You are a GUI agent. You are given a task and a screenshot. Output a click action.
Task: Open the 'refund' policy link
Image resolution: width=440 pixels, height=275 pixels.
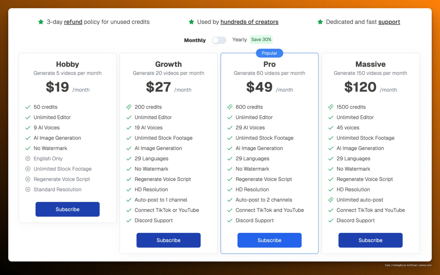click(x=73, y=22)
